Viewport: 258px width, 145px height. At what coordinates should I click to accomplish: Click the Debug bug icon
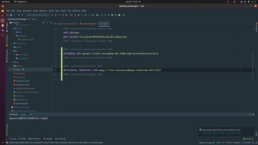(x=56, y=15)
